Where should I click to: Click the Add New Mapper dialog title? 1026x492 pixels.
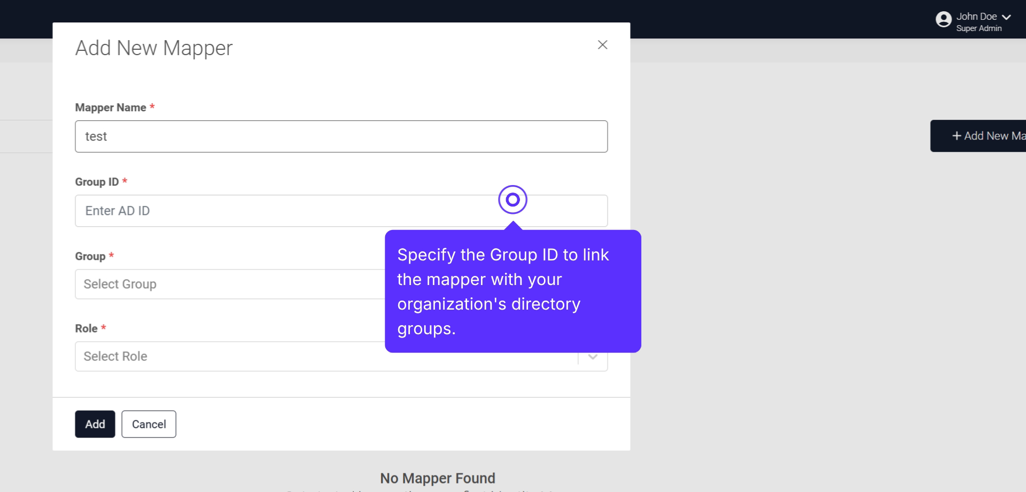[x=153, y=48]
